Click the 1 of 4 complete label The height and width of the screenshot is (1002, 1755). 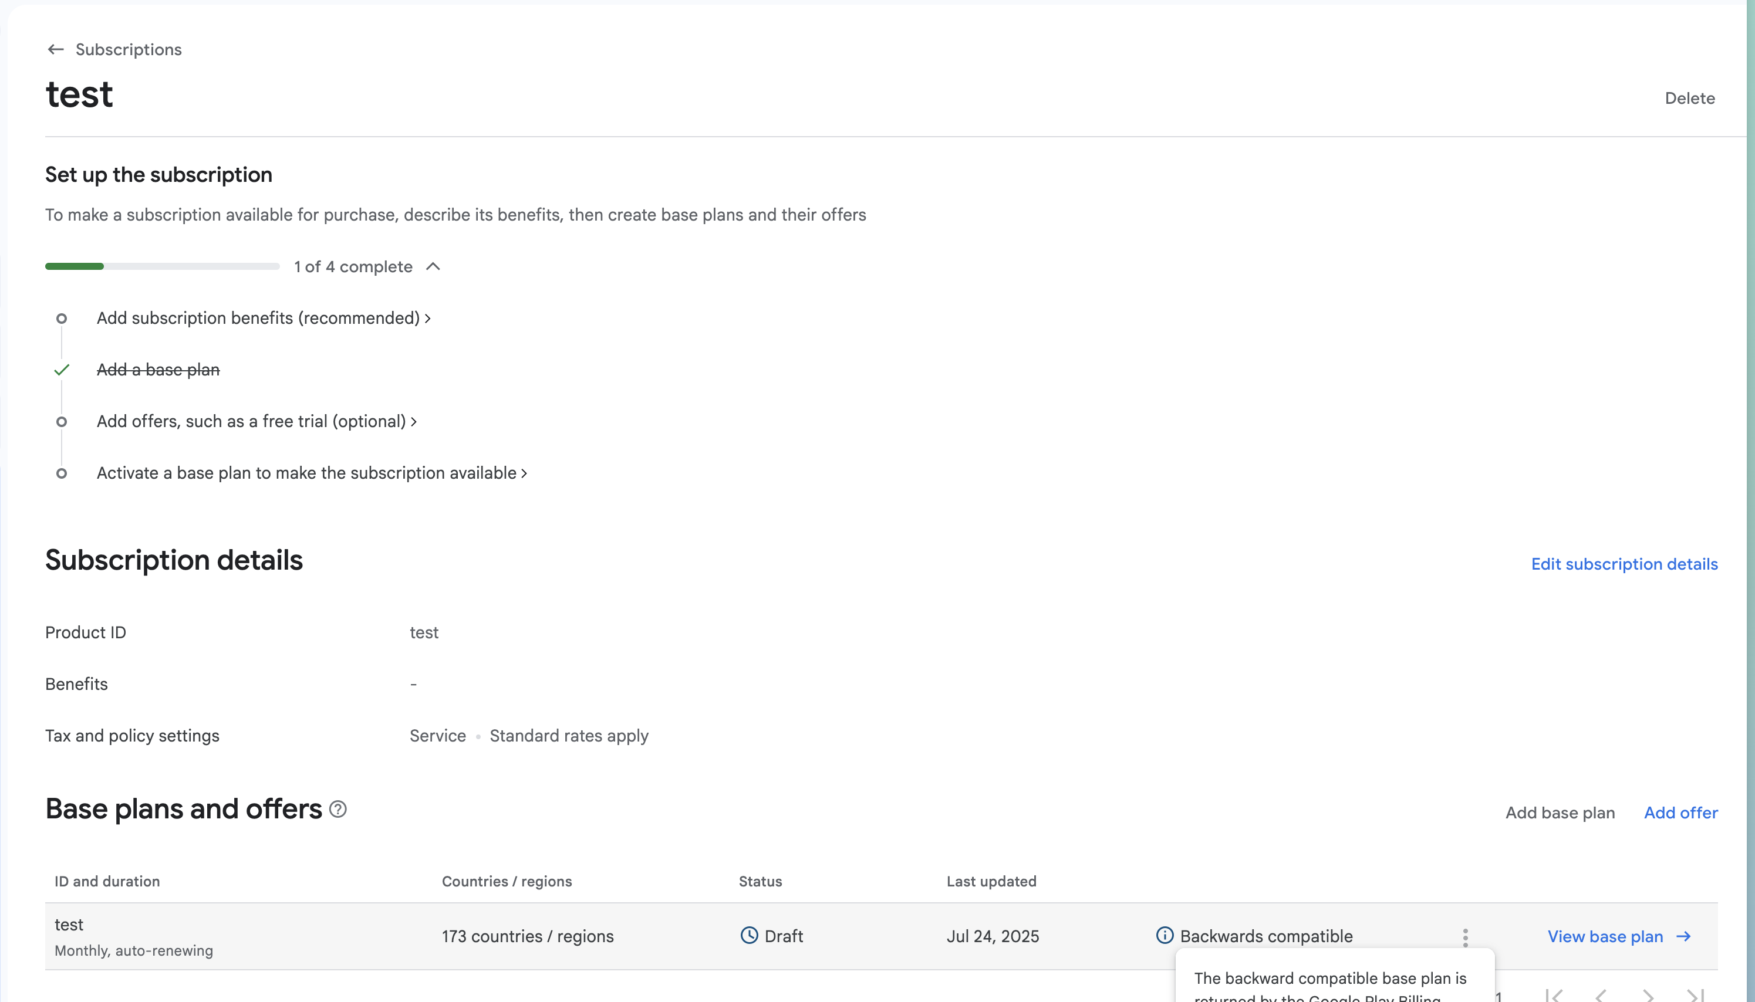[x=353, y=266]
